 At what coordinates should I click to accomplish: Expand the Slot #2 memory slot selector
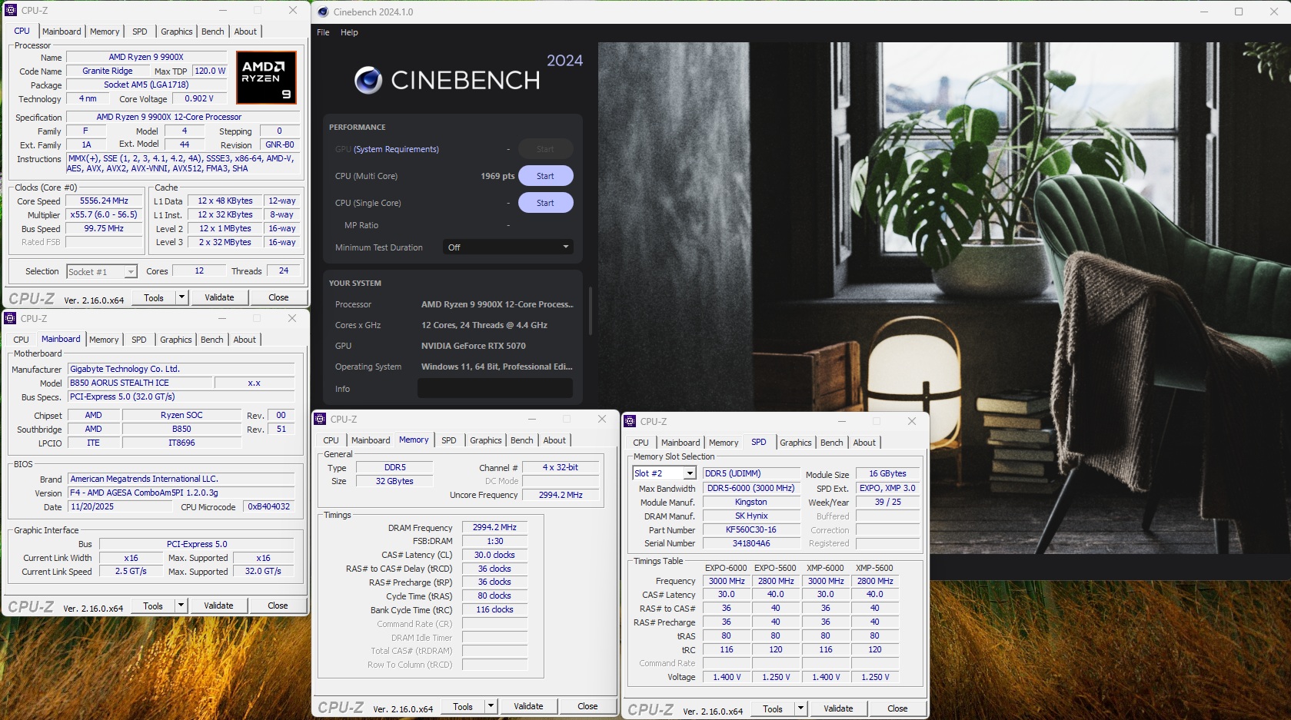pos(689,473)
